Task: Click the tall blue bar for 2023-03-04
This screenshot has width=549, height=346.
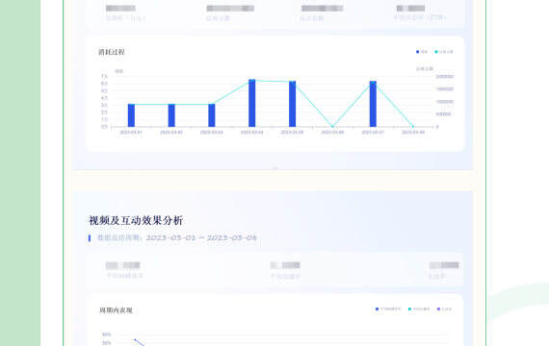Action: pyautogui.click(x=252, y=103)
